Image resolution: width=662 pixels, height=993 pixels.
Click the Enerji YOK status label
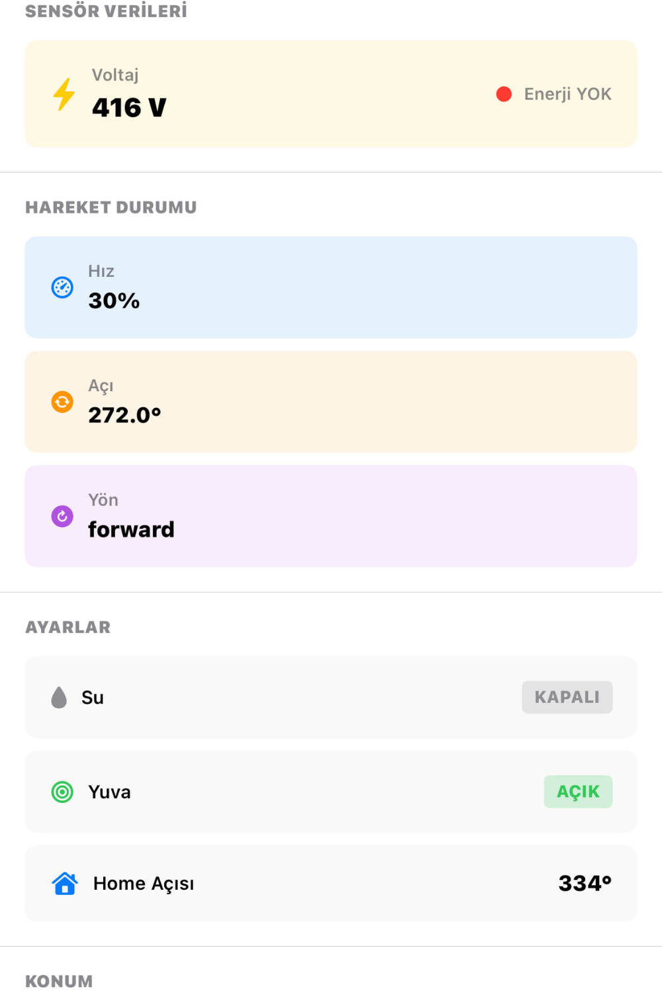pos(567,94)
